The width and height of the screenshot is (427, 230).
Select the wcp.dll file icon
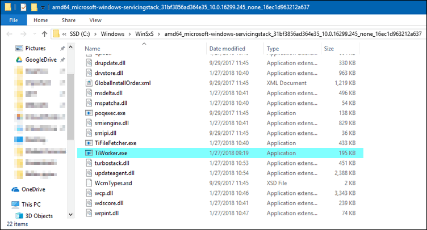click(x=89, y=193)
